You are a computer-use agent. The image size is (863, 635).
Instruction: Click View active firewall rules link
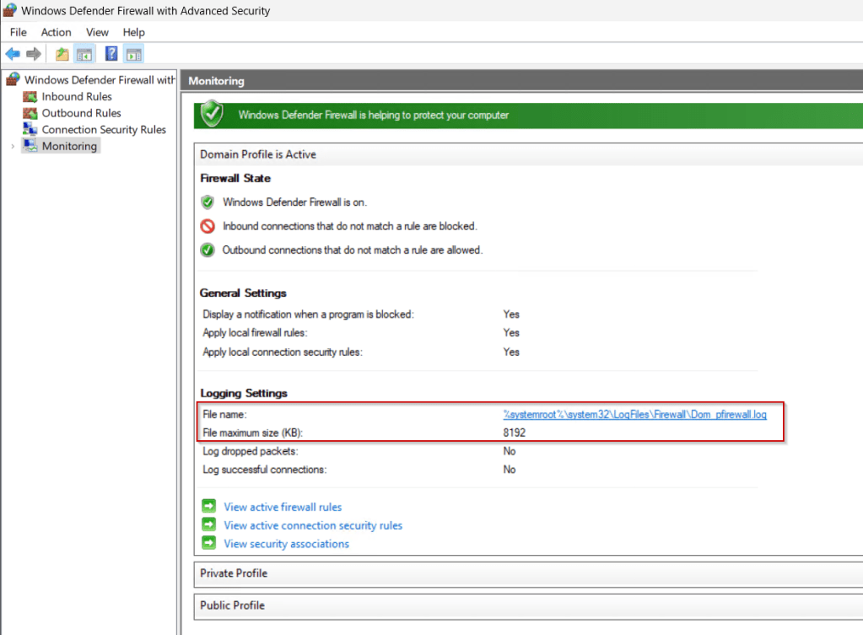[x=283, y=507]
